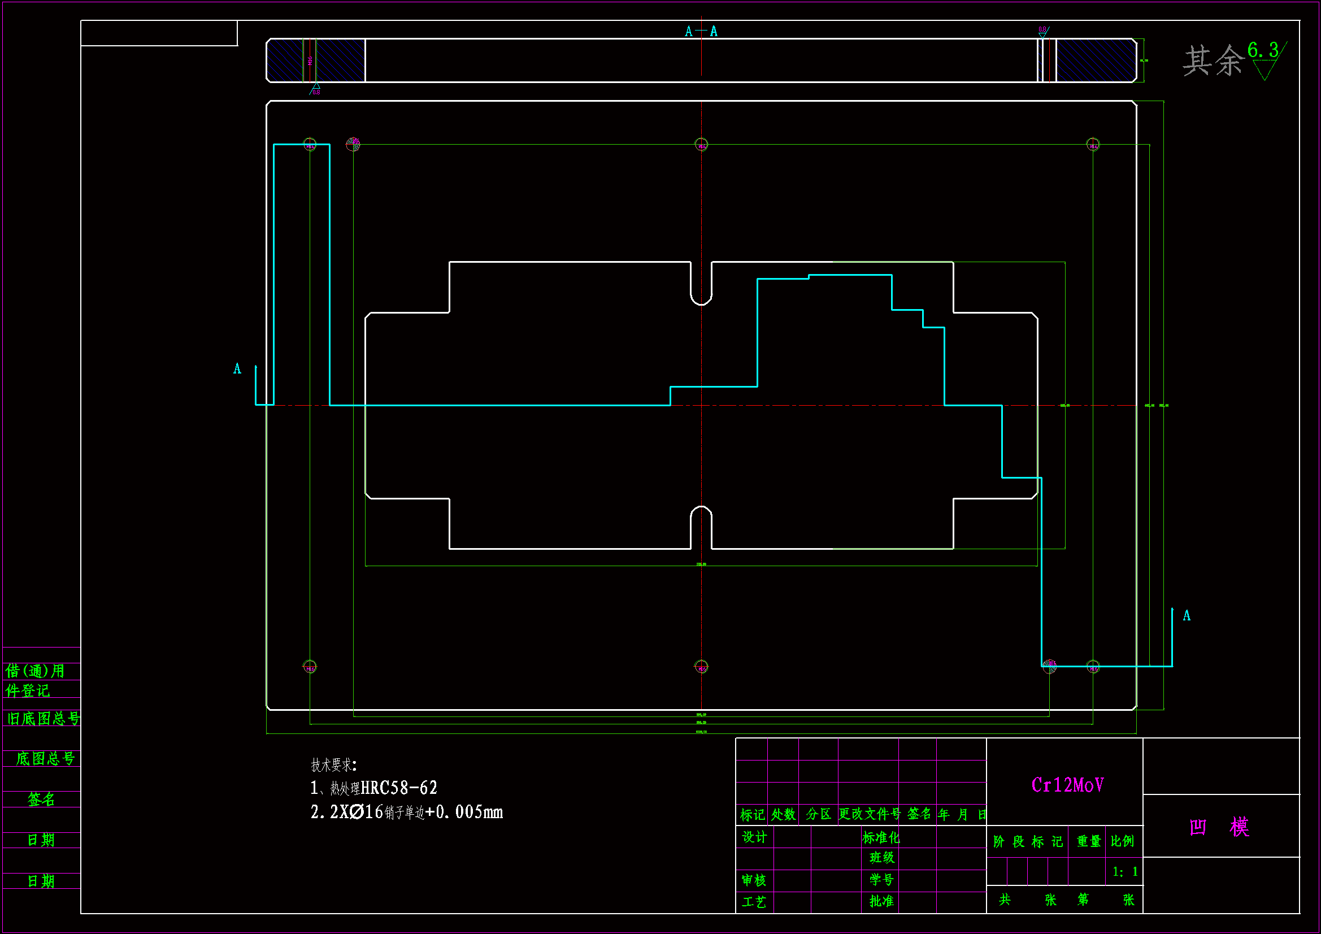
Task: Click the A—A section view title
Action: (x=701, y=32)
